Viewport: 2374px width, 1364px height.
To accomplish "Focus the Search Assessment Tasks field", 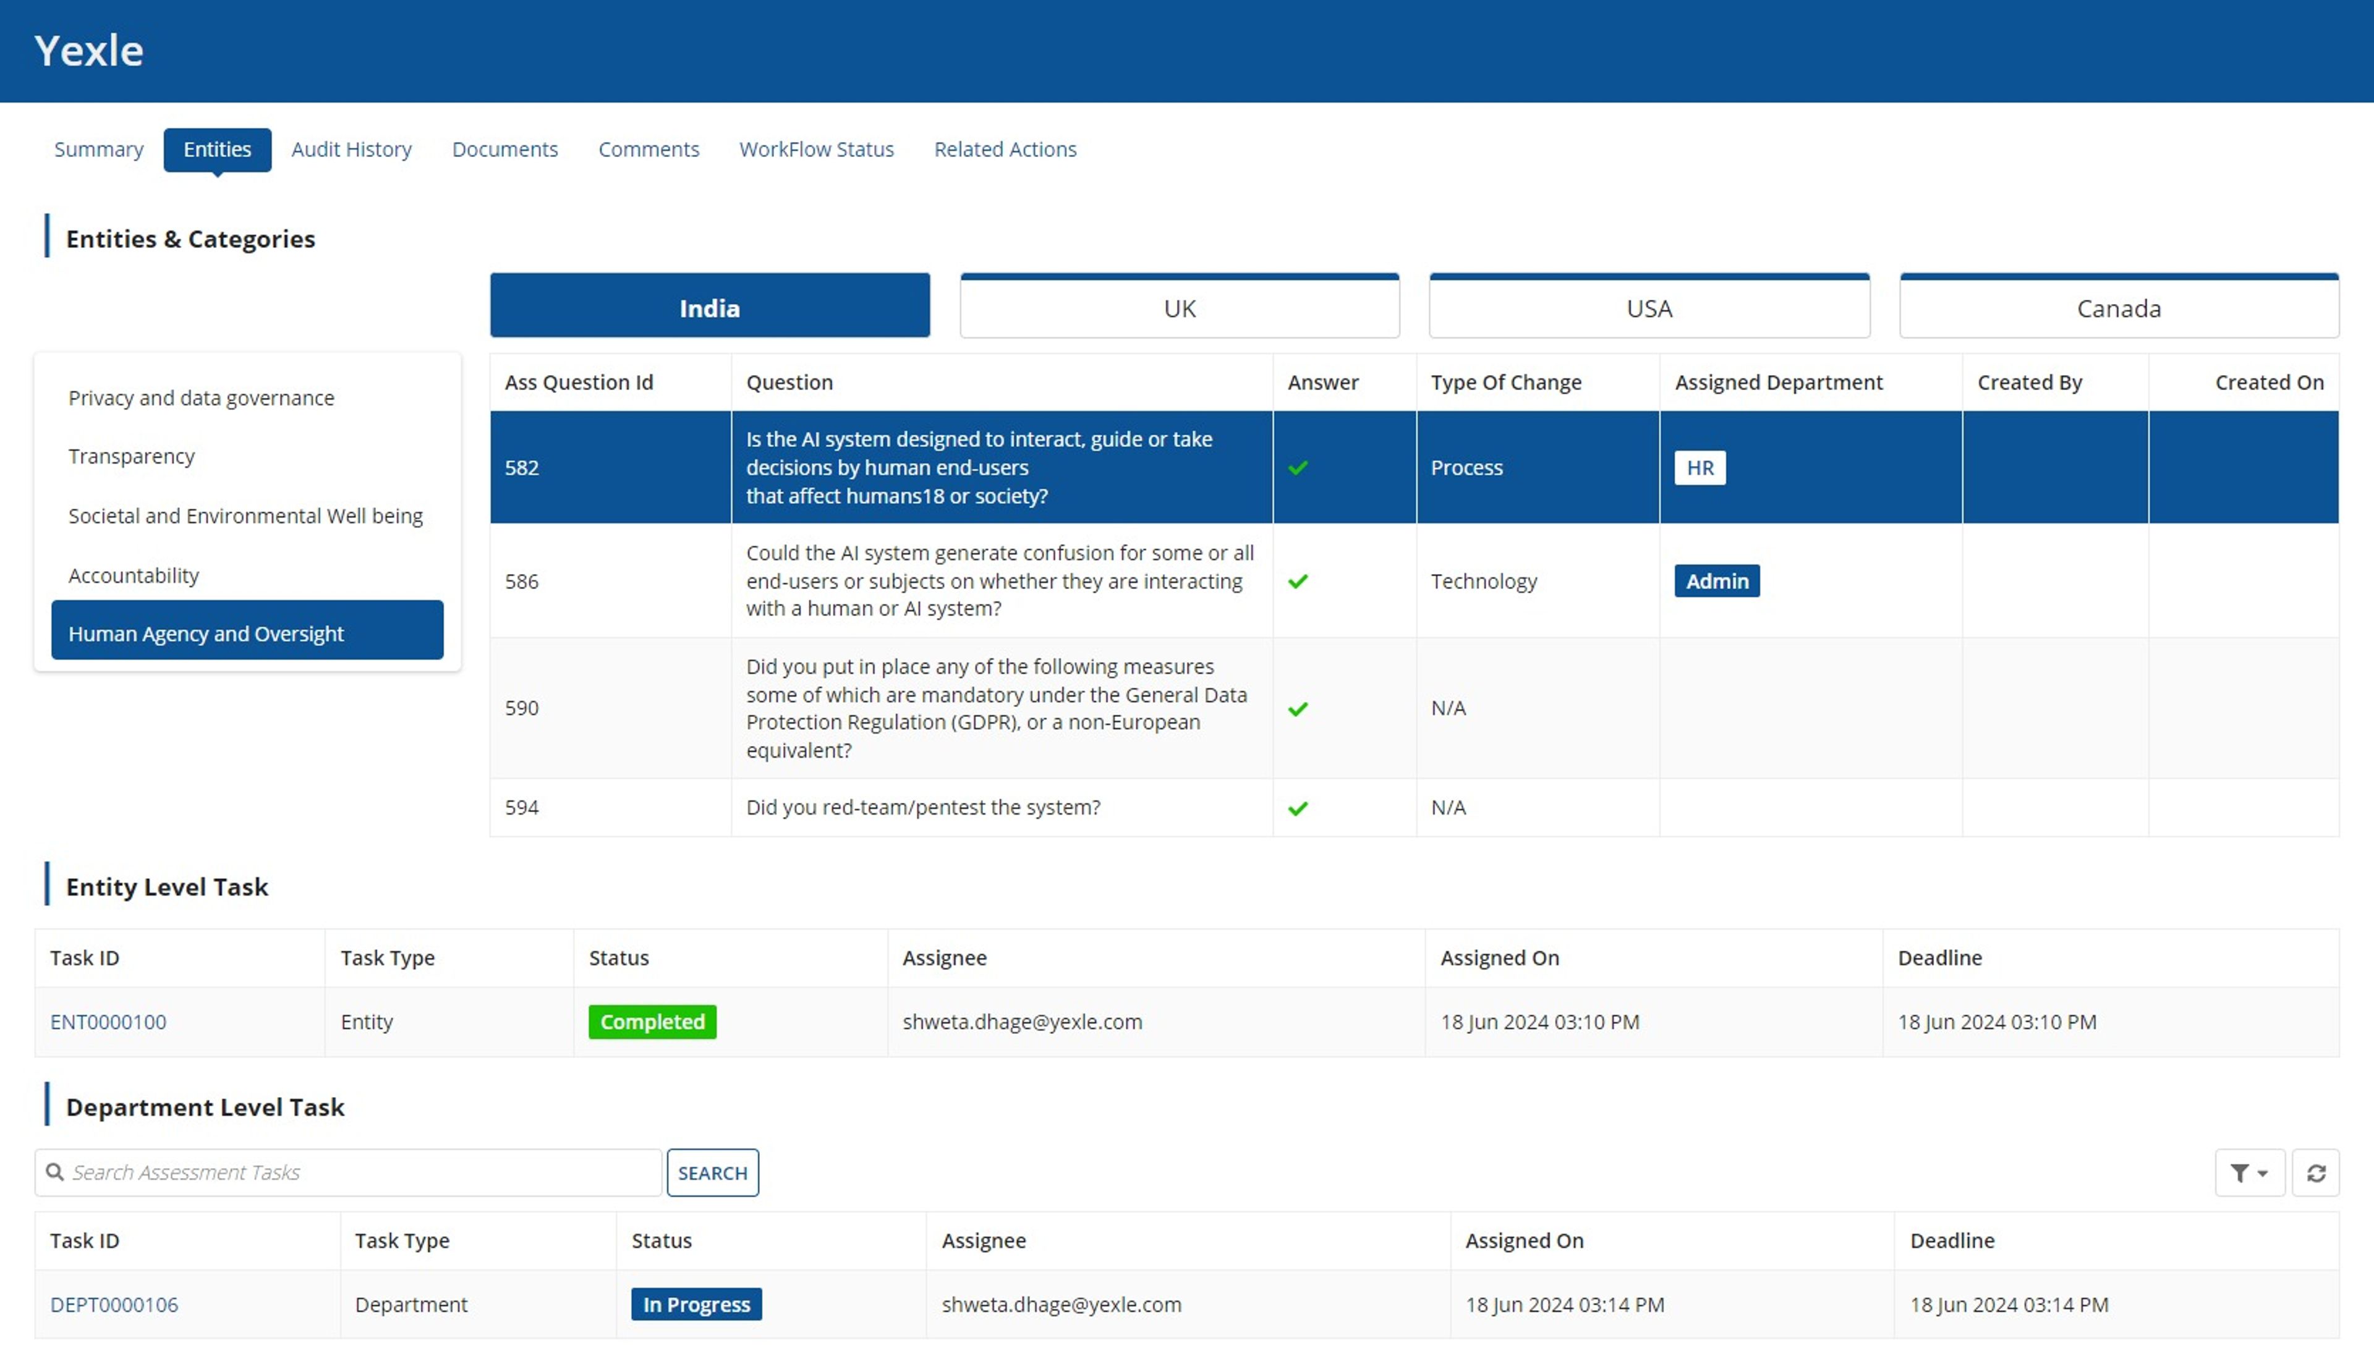I will pos(349,1173).
